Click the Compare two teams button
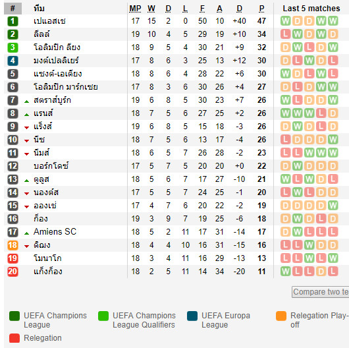Image resolution: width=349 pixels, height=348 pixels. [x=321, y=292]
